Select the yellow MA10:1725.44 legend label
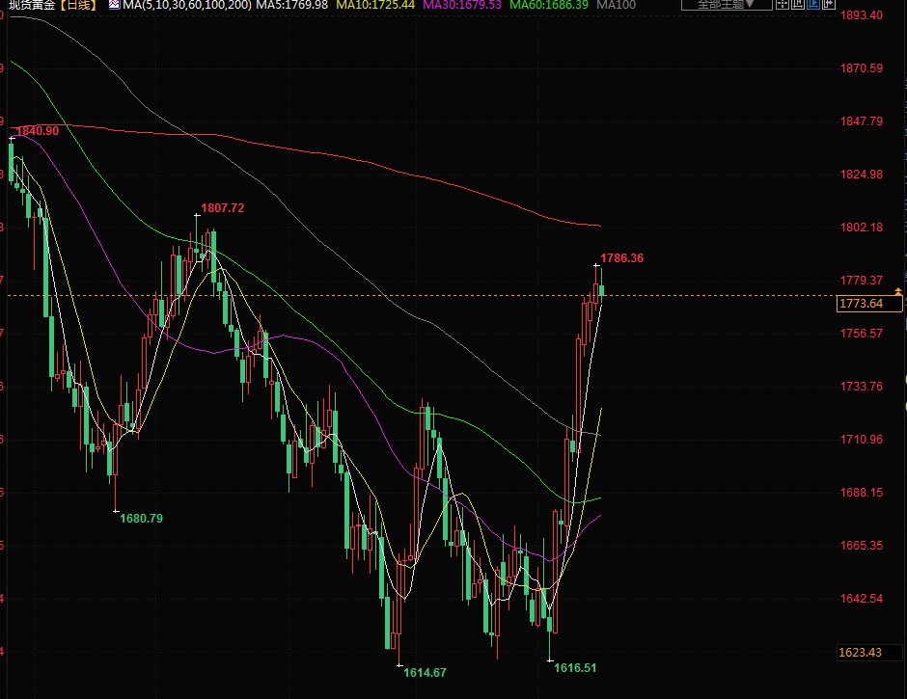907x699 pixels. [x=375, y=6]
